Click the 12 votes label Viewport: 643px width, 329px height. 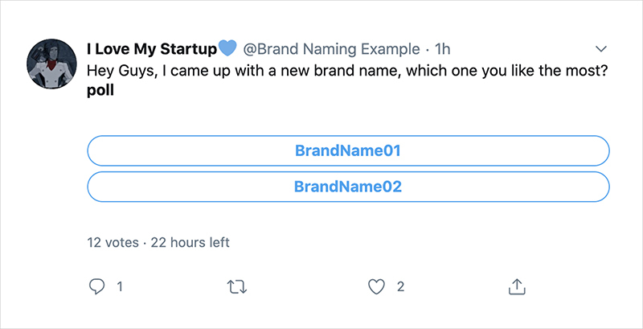pyautogui.click(x=113, y=242)
